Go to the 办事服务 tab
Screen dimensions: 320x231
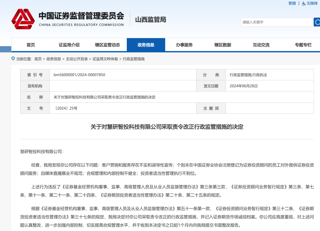click(x=184, y=45)
